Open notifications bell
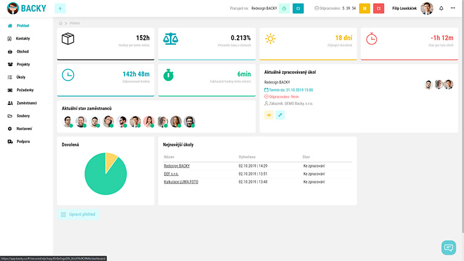464x261 pixels. (441, 9)
